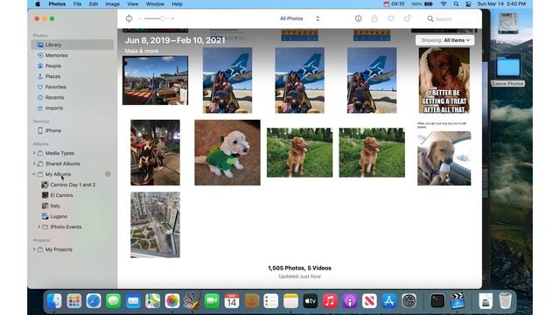Open Finder from the Dock

tap(54, 301)
